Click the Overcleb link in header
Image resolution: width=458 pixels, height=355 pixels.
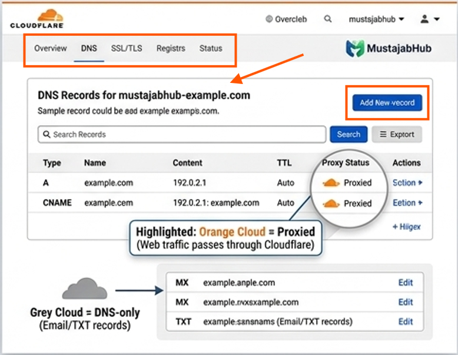pyautogui.click(x=291, y=19)
